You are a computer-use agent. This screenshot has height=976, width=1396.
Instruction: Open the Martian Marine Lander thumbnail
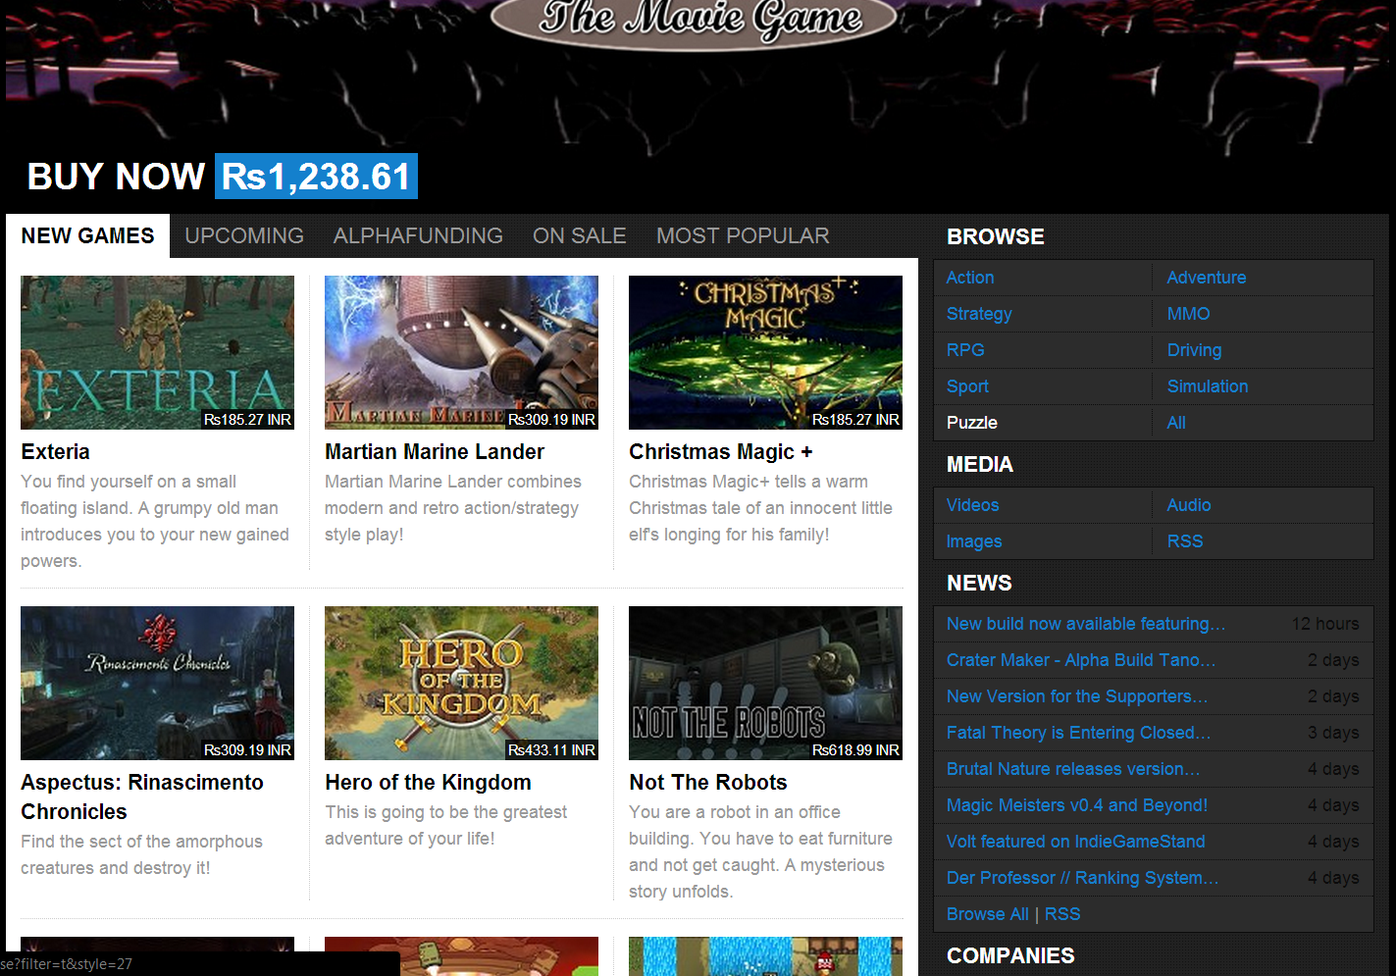[461, 352]
